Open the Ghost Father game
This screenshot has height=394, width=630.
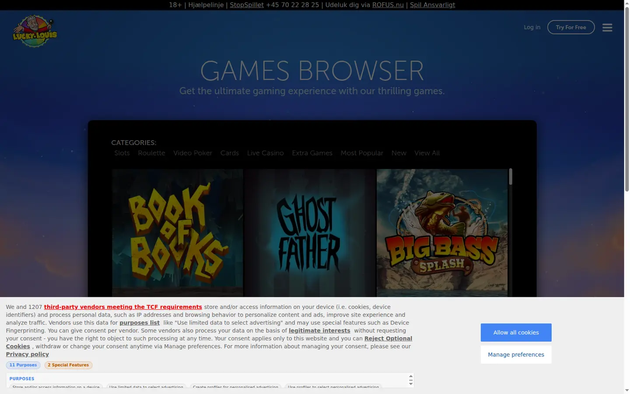pos(310,233)
